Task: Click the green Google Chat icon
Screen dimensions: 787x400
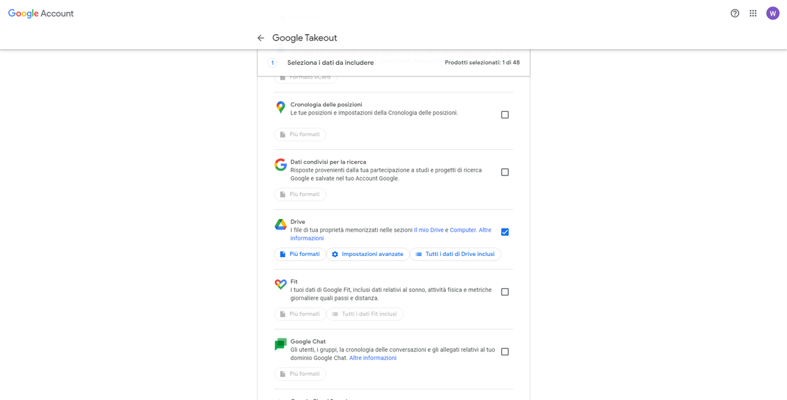Action: click(x=281, y=344)
